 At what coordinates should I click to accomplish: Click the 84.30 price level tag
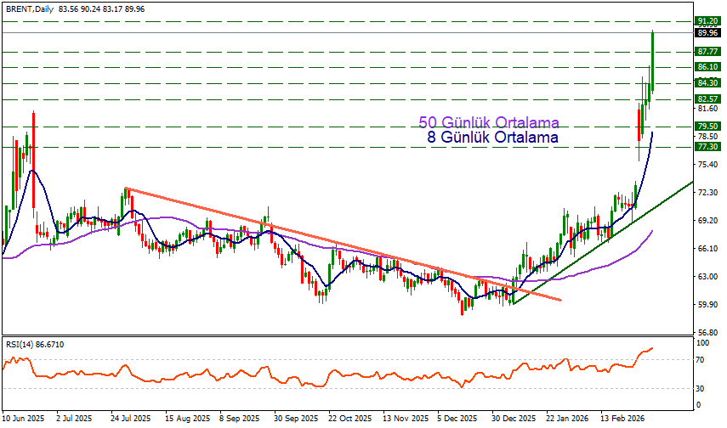[x=707, y=83]
